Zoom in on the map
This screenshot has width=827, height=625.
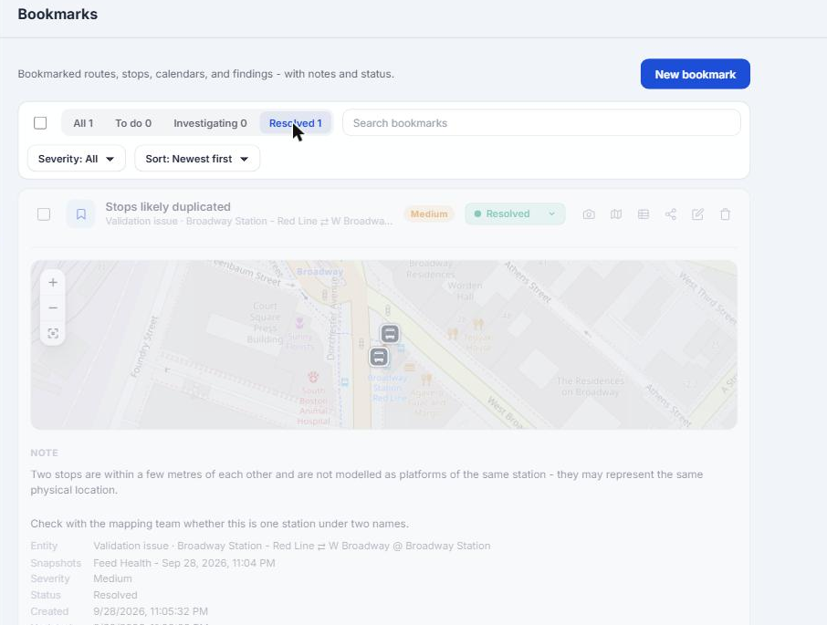click(x=53, y=283)
